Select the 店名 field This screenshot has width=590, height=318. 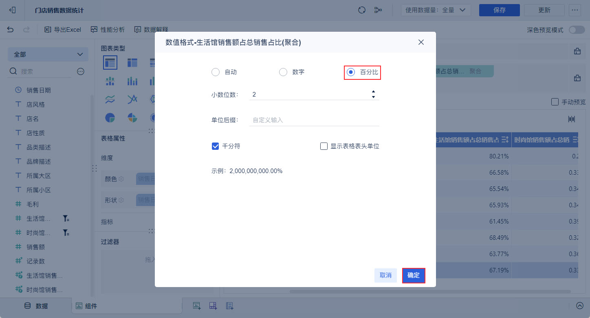point(33,119)
